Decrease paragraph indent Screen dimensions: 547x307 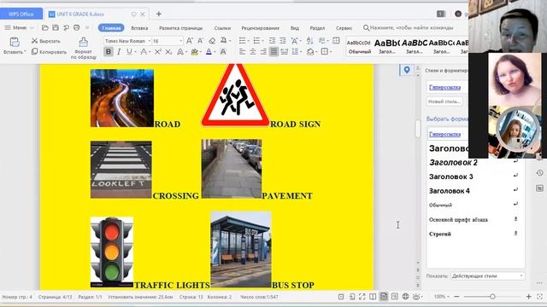(x=272, y=41)
